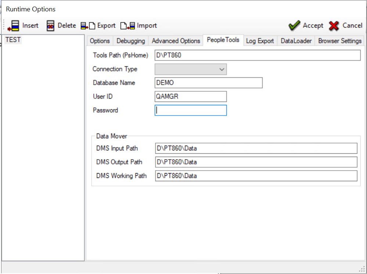Open the Connection Type dropdown
Viewport: 367px width, 274px height.
click(222, 69)
